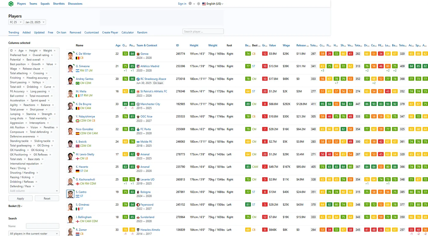This screenshot has width=428, height=236.
Task: Click the Arsenal crest in Lewis-Skelly's row
Action: 138,154
